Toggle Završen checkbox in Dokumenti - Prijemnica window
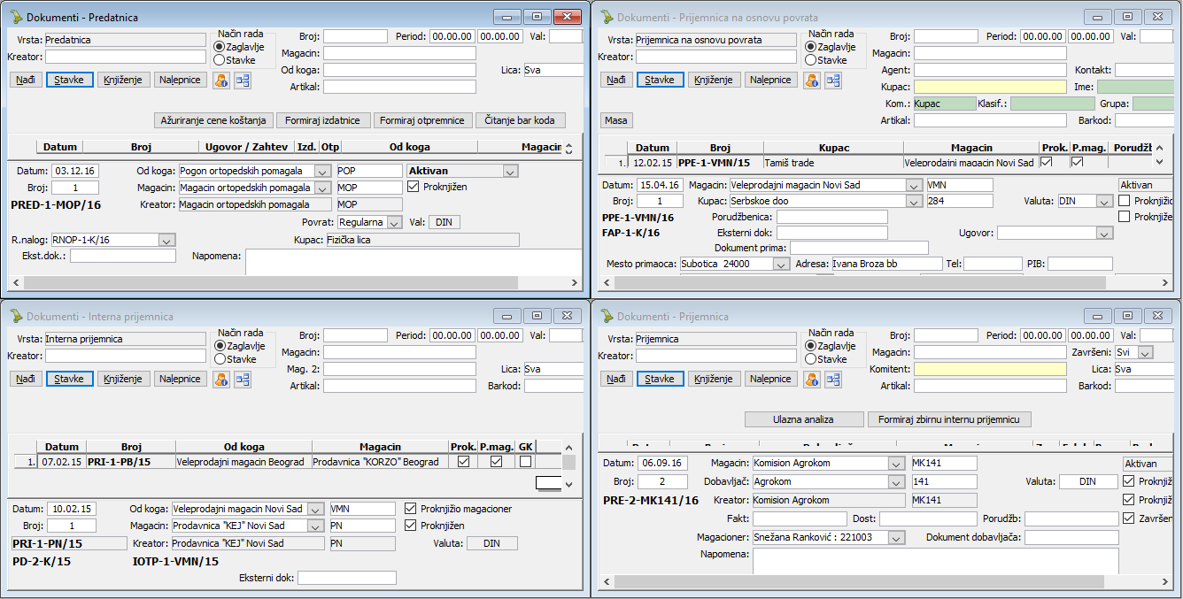 [1128, 518]
